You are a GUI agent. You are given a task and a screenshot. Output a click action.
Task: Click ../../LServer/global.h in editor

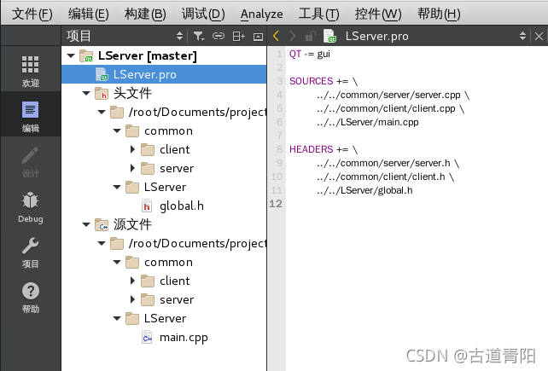click(364, 190)
